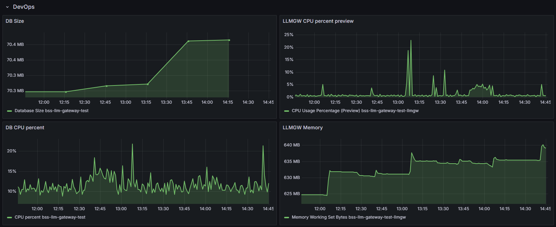556x227 pixels.
Task: Click the DB CPU percent legend color swatch
Action: [9, 218]
